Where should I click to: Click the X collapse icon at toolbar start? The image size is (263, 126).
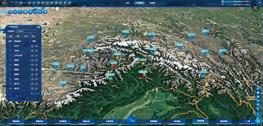(3, 12)
